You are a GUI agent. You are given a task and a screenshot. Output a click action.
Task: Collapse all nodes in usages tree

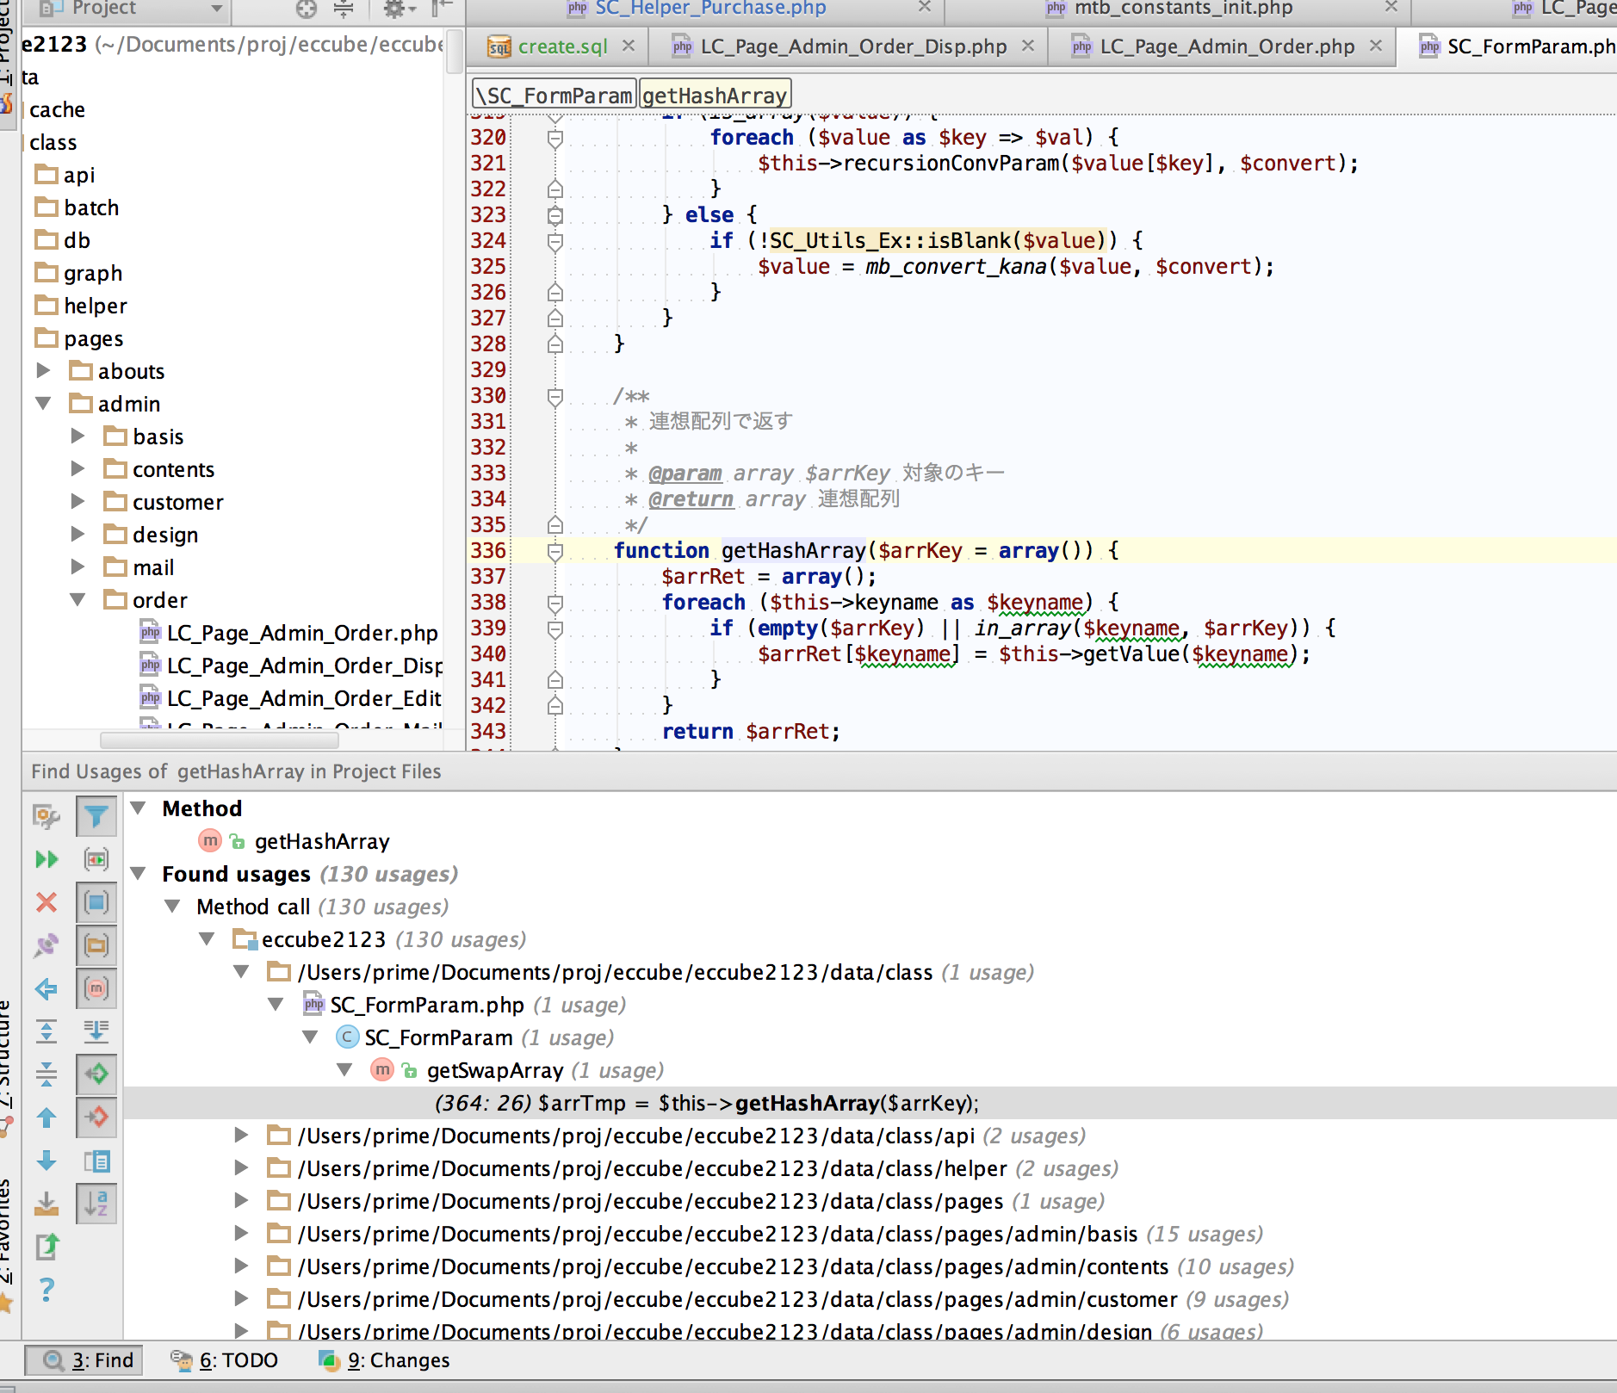(46, 1074)
